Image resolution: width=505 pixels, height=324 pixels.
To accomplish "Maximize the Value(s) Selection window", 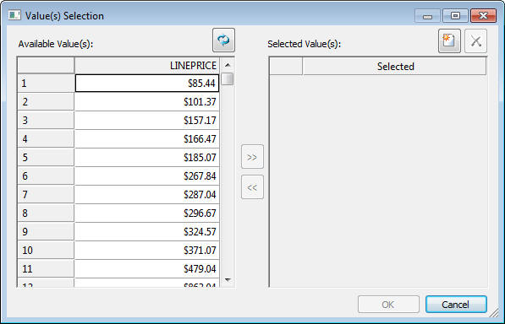I will click(x=455, y=16).
